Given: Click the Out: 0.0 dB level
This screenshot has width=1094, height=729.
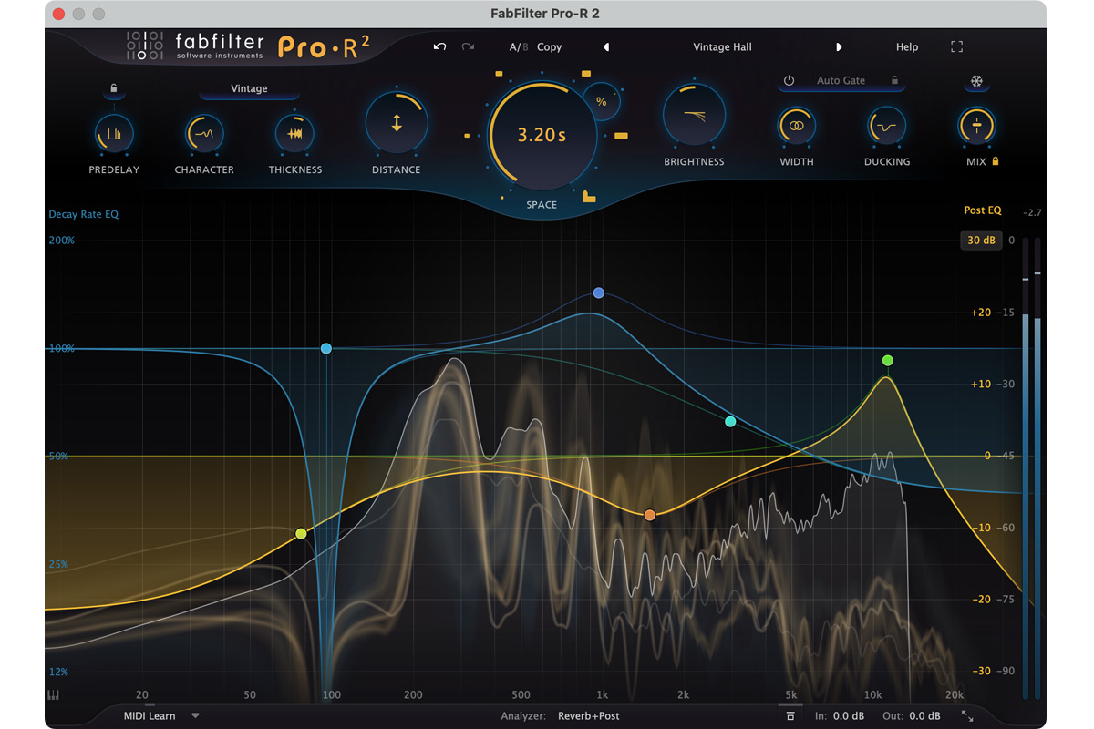Looking at the screenshot, I should click(x=913, y=716).
